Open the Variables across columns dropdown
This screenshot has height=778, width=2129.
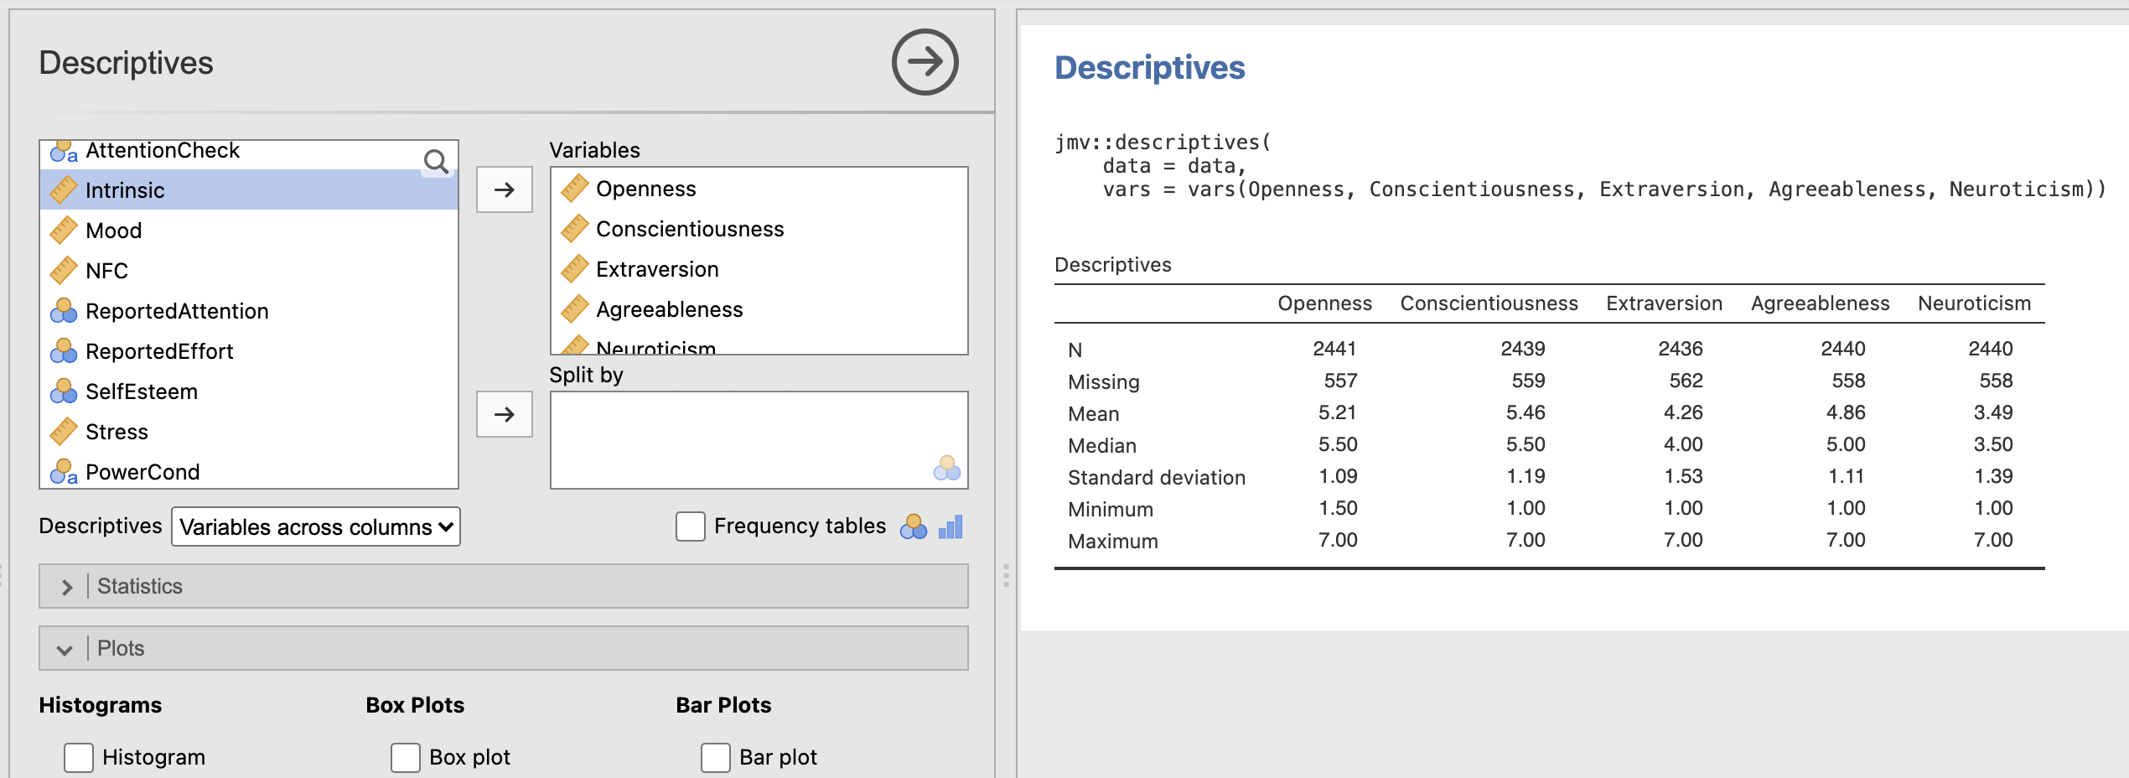tap(316, 526)
